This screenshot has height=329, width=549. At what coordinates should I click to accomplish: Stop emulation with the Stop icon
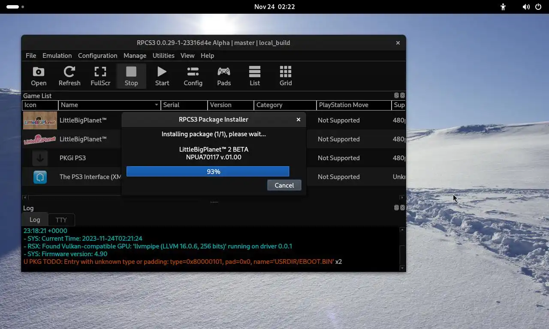point(131,76)
